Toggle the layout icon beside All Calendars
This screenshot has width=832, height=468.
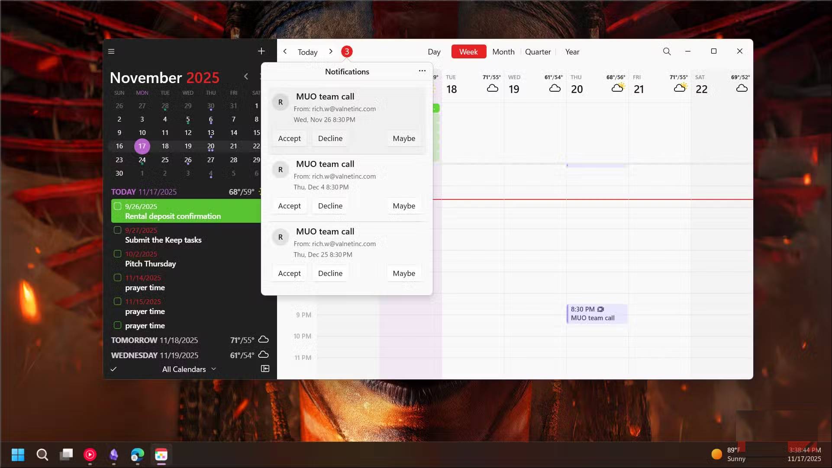click(265, 369)
